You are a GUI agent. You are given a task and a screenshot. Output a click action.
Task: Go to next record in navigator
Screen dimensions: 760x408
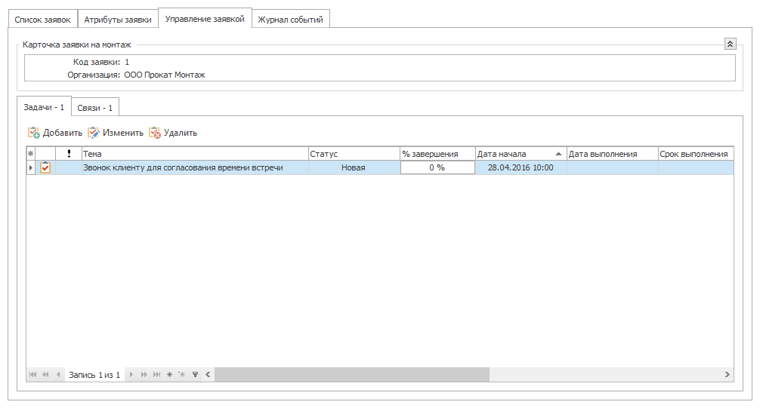point(131,375)
